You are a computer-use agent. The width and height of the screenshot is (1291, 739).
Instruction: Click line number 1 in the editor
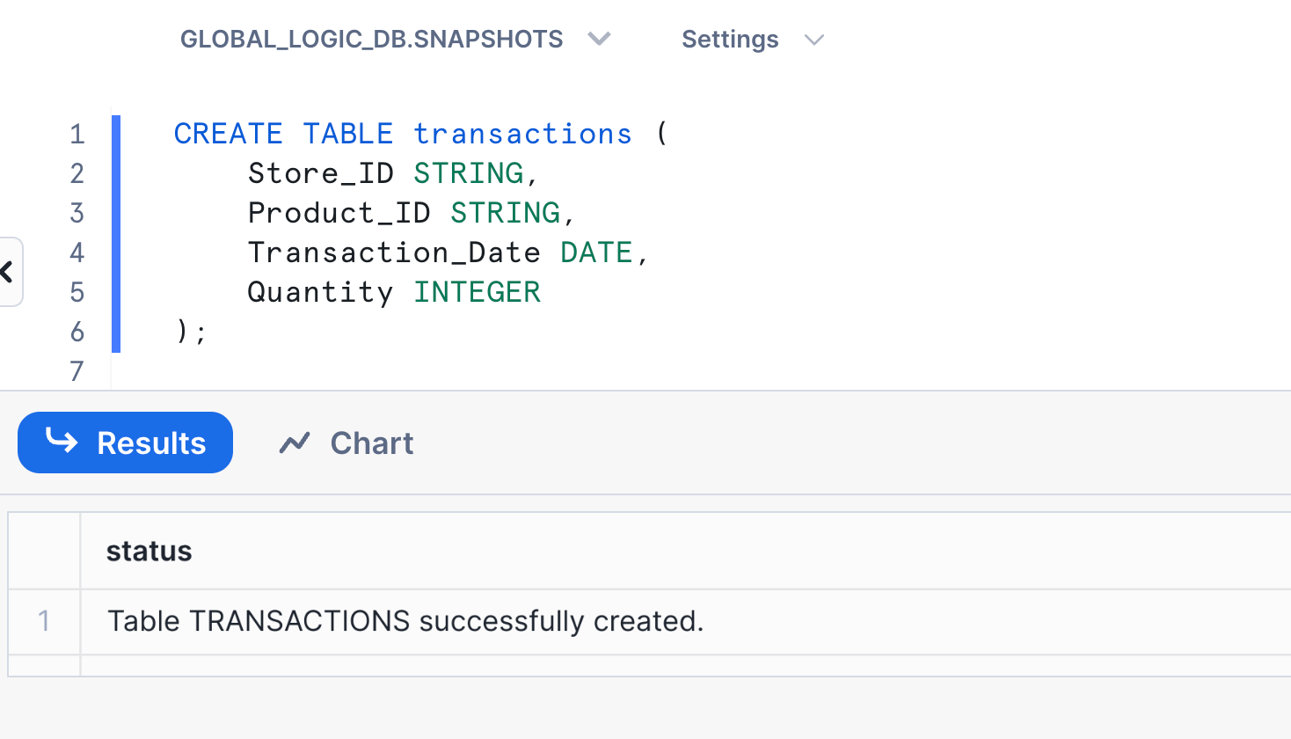pos(77,134)
